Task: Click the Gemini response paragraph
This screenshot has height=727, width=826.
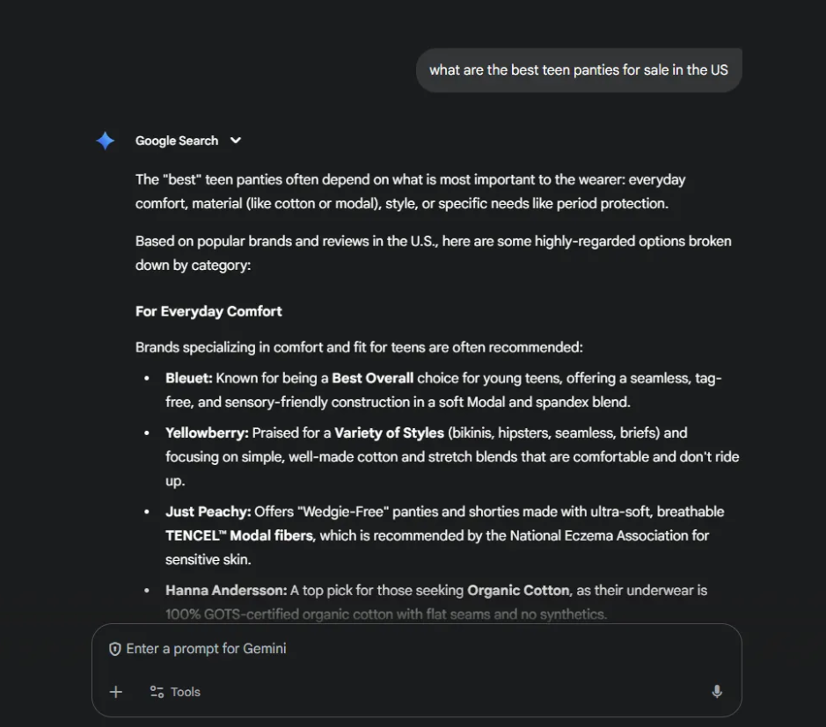Action: pyautogui.click(x=410, y=191)
